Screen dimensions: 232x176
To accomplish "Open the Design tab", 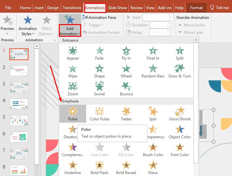I will (53, 8).
